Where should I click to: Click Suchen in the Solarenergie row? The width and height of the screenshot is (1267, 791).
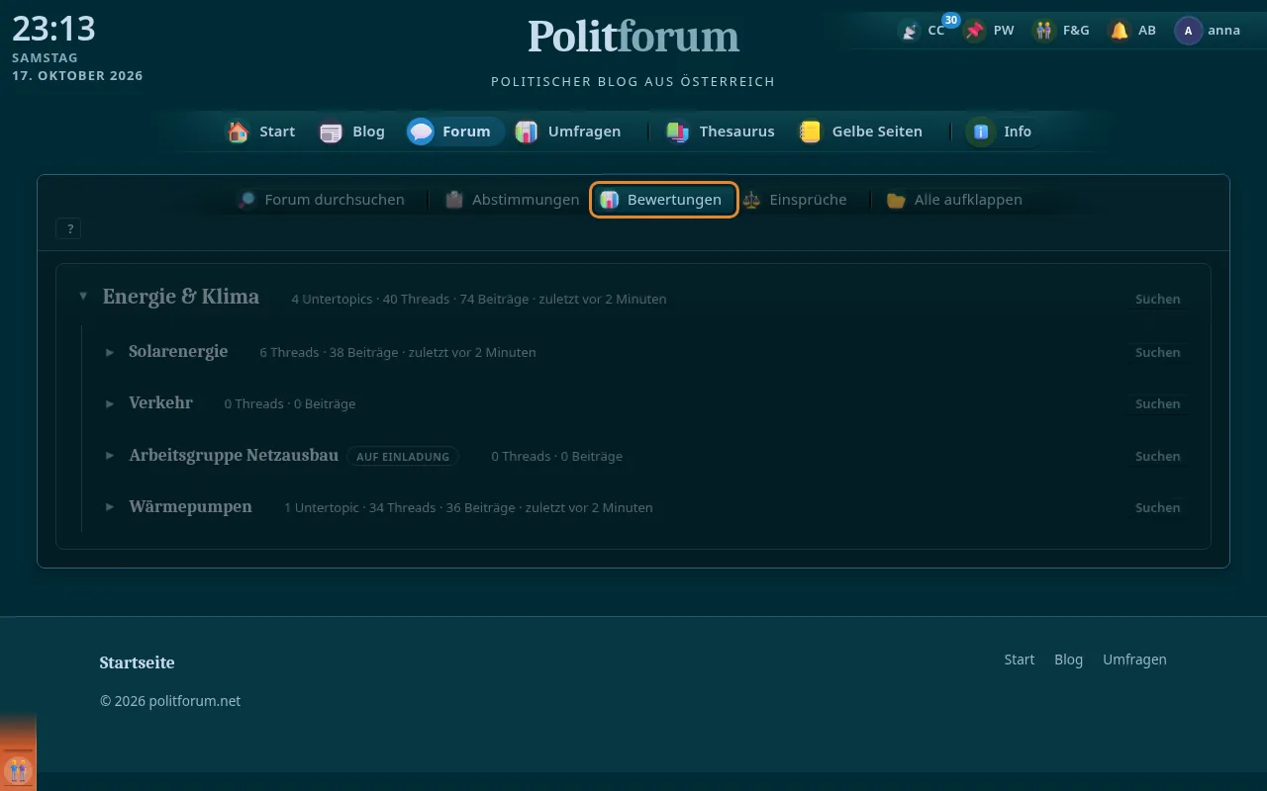pyautogui.click(x=1157, y=352)
